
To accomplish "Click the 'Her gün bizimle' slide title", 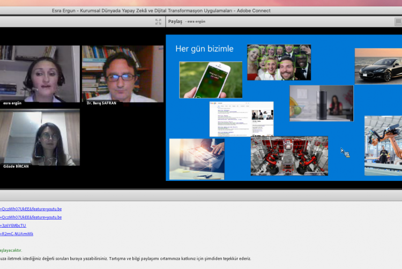I will click(x=204, y=49).
